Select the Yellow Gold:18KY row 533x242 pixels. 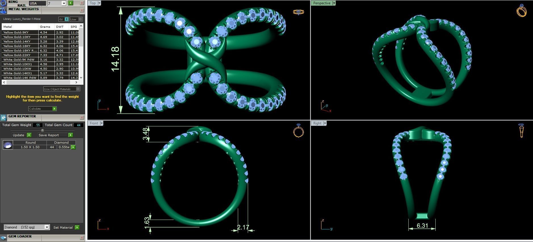(40, 46)
